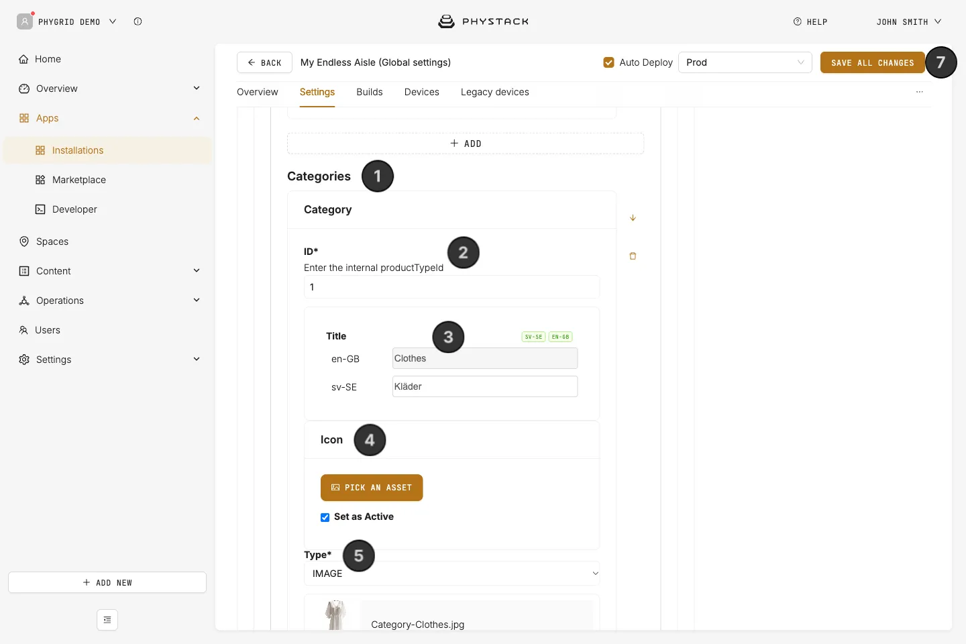This screenshot has height=644, width=966.
Task: Click the Pick an Asset button
Action: click(372, 488)
